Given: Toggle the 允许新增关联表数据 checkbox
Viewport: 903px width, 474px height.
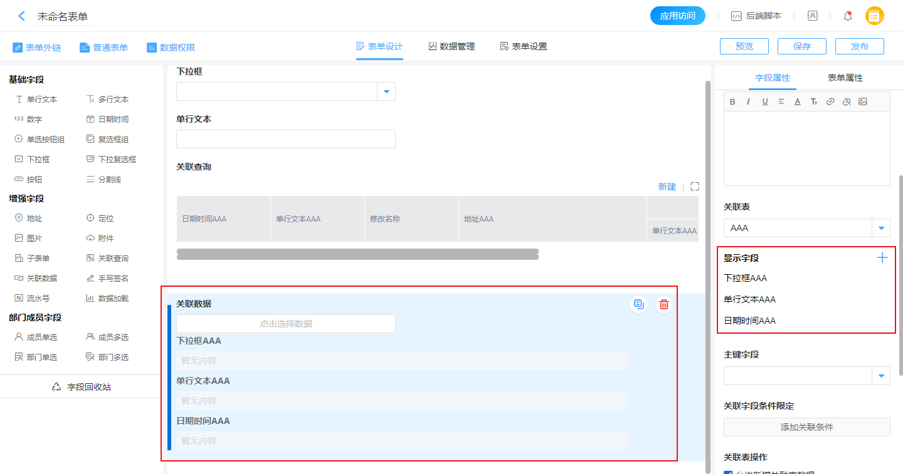Looking at the screenshot, I should tap(727, 471).
